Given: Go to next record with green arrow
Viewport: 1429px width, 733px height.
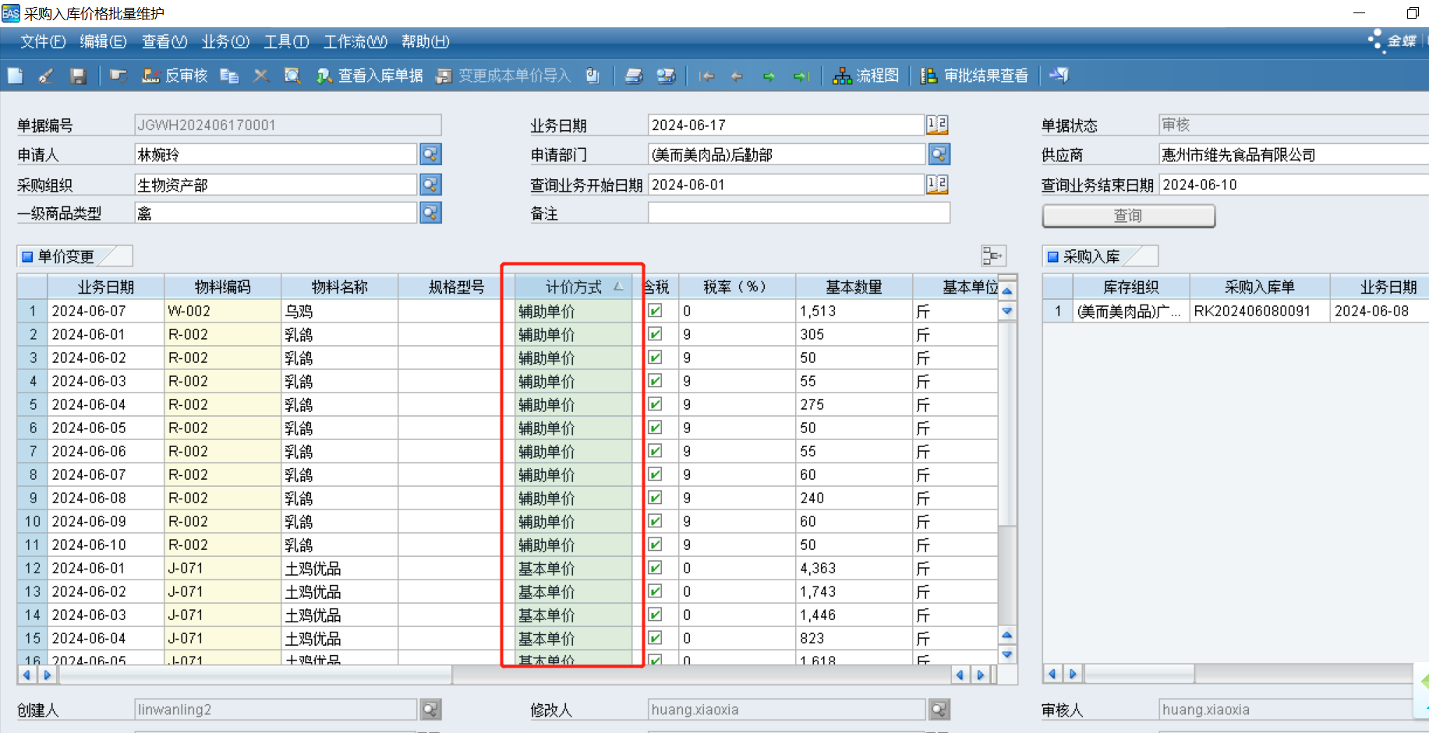Looking at the screenshot, I should 769,76.
